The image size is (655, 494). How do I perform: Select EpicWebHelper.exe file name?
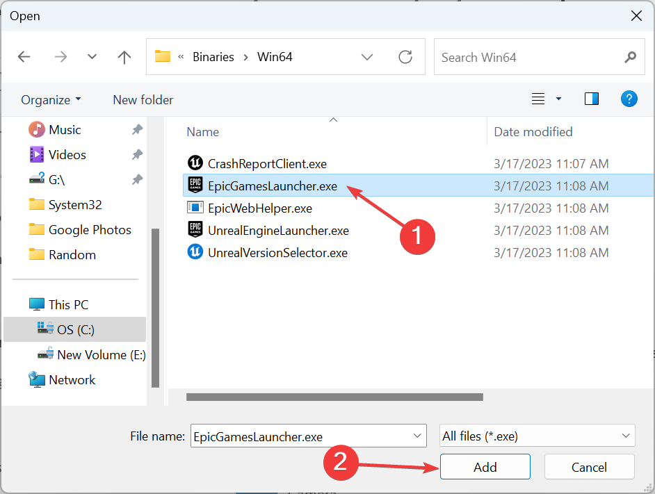point(260,208)
